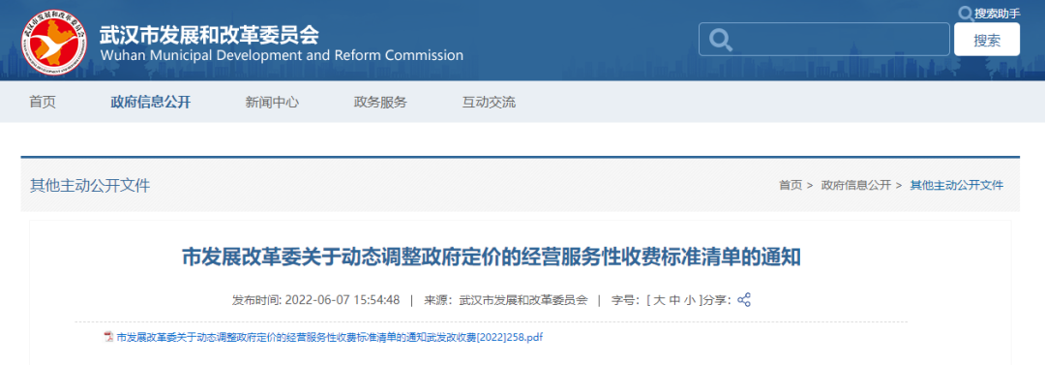Screen dimensions: 1045x365
Task: Click the share icon beside 分享
Action: 744,299
